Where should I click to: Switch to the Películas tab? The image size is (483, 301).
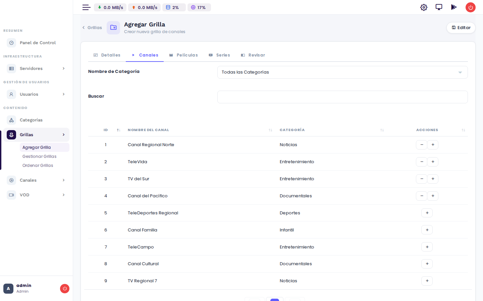coord(183,55)
